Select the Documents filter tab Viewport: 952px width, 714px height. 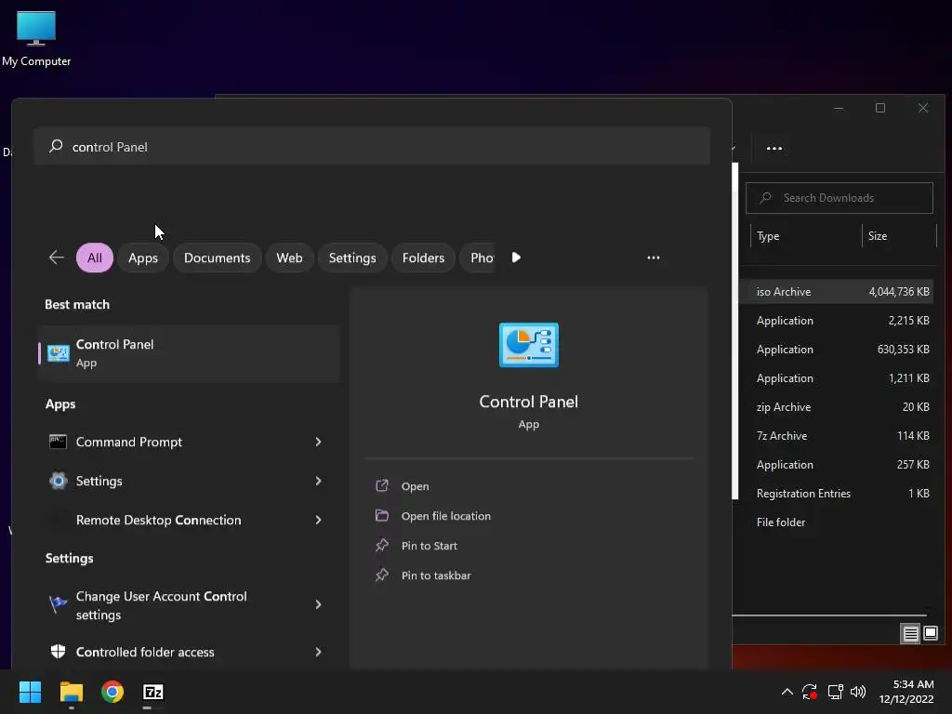click(x=217, y=258)
